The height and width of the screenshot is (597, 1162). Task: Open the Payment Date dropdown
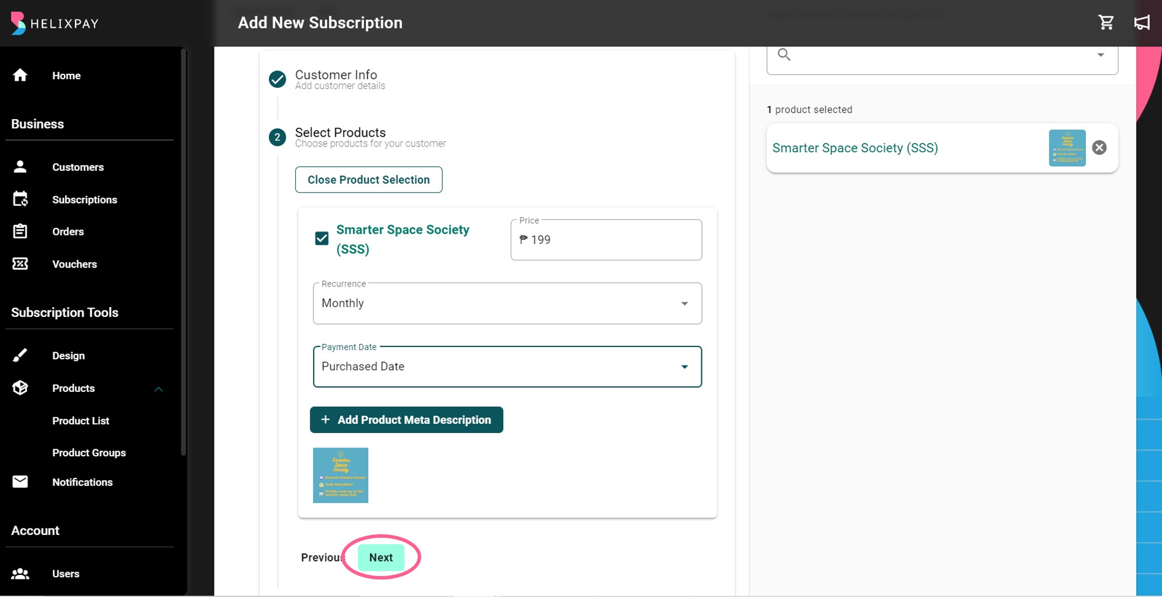pyautogui.click(x=507, y=367)
